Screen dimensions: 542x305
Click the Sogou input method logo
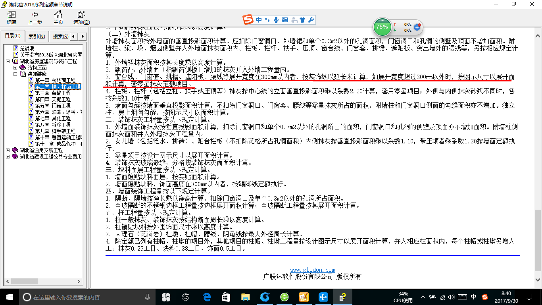pos(248,19)
